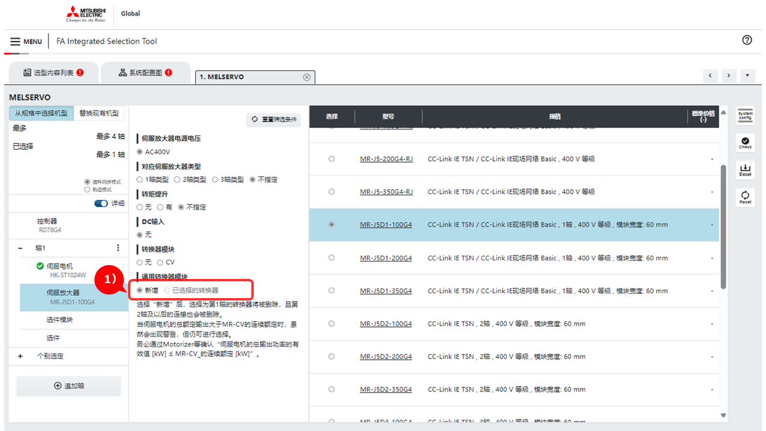
Task: Select radio for MR-J5D2-350G4 row
Action: tap(332, 390)
